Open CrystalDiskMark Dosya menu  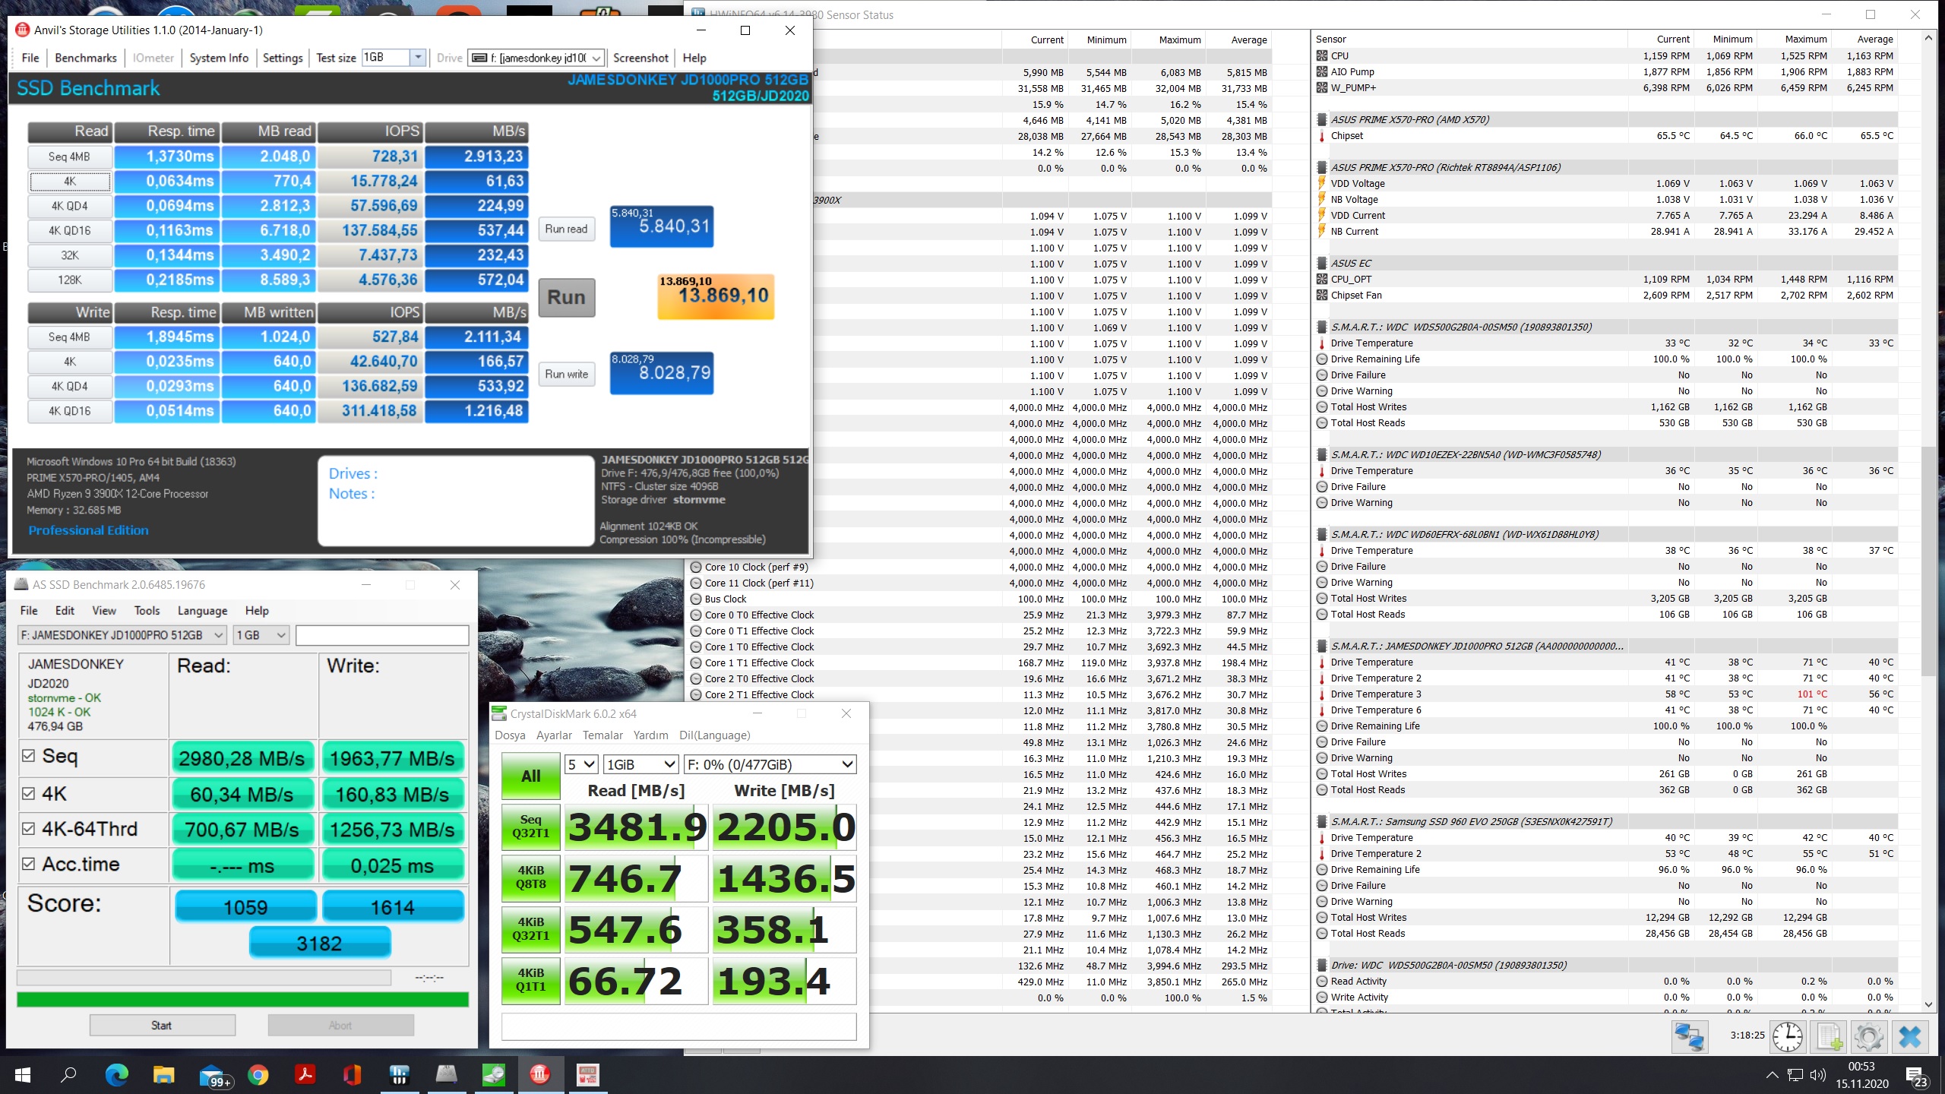[x=510, y=735]
